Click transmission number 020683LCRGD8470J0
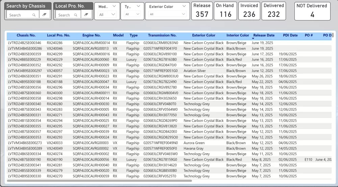The height and width of the screenshot is (187, 338). coord(160,65)
